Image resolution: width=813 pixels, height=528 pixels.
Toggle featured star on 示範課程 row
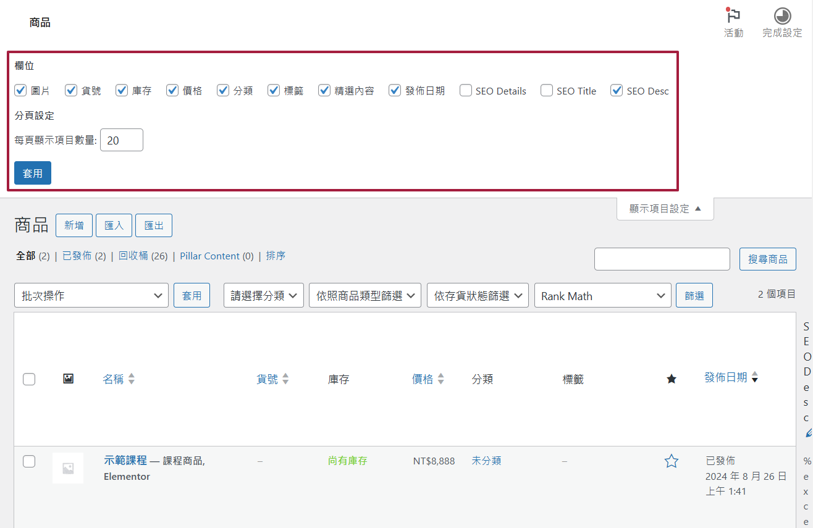[x=672, y=461]
